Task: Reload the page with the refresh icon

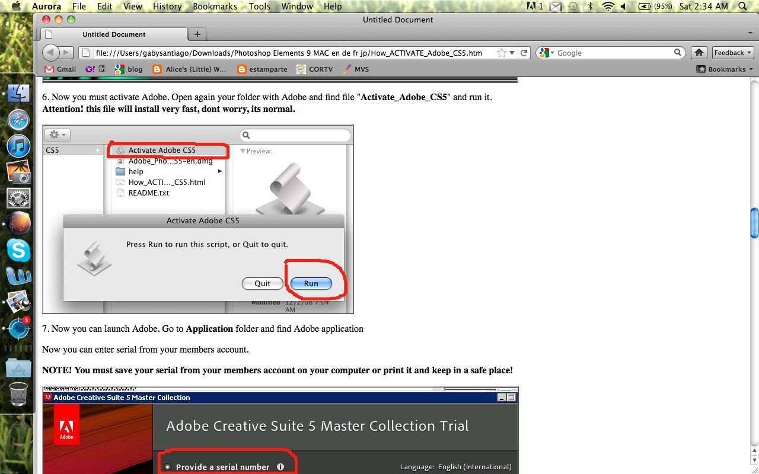Action: (524, 53)
